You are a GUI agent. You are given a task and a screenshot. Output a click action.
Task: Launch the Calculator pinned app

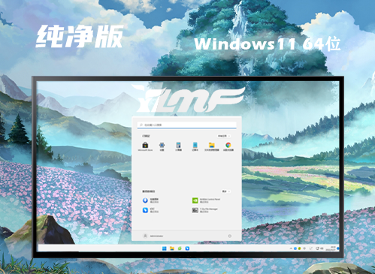coord(178,146)
